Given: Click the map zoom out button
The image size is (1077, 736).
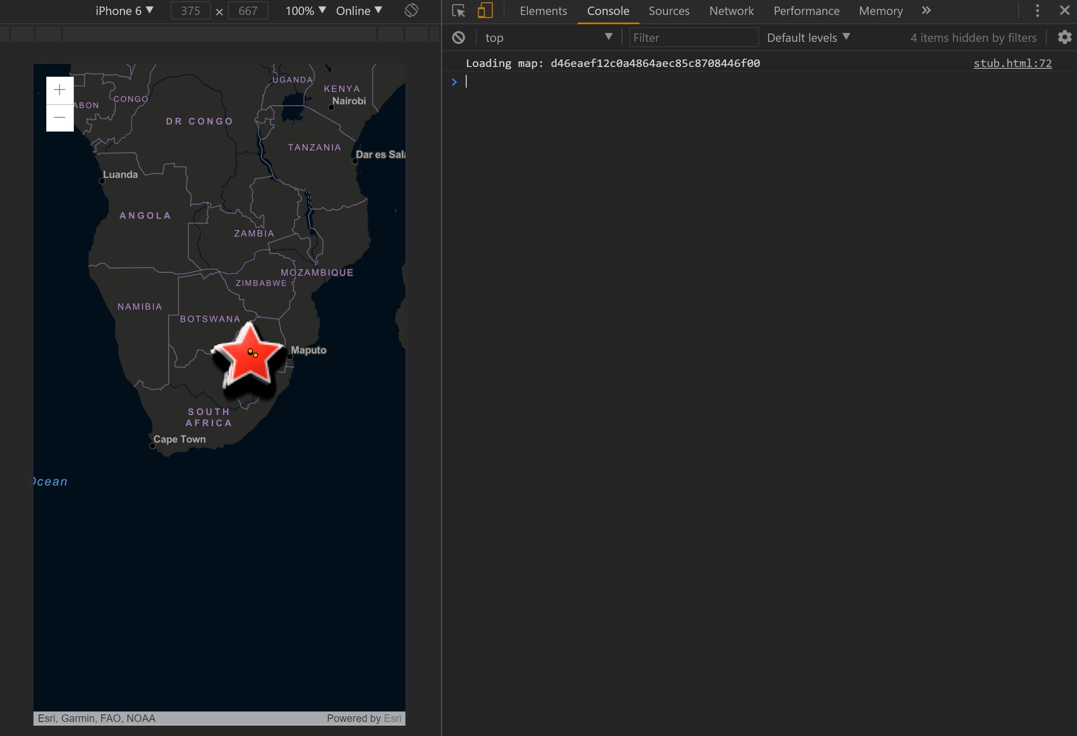Looking at the screenshot, I should [x=59, y=118].
